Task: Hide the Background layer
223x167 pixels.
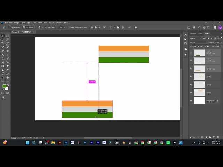Action: [x=191, y=101]
